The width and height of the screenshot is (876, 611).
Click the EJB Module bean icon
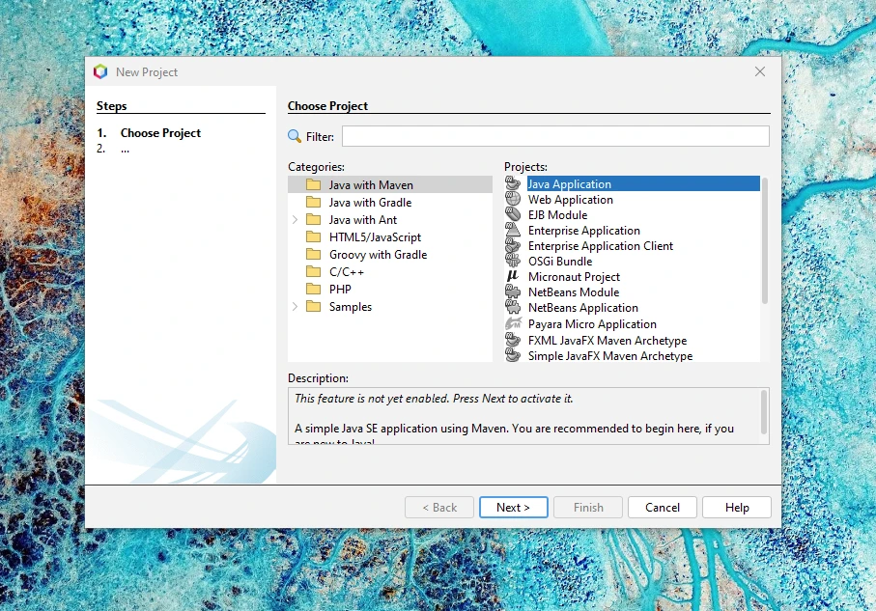tap(513, 214)
